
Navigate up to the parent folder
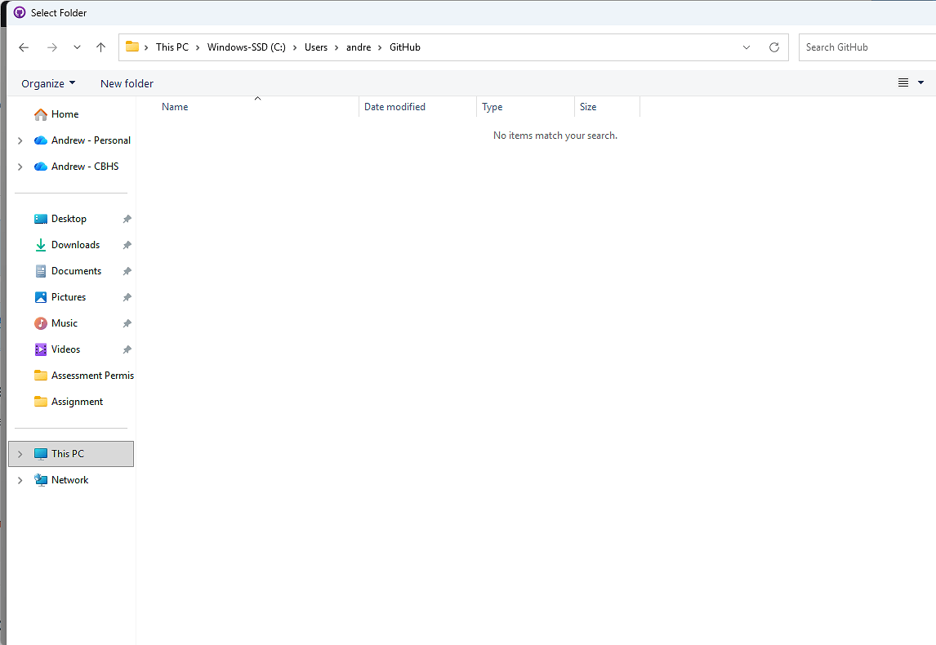(x=100, y=47)
